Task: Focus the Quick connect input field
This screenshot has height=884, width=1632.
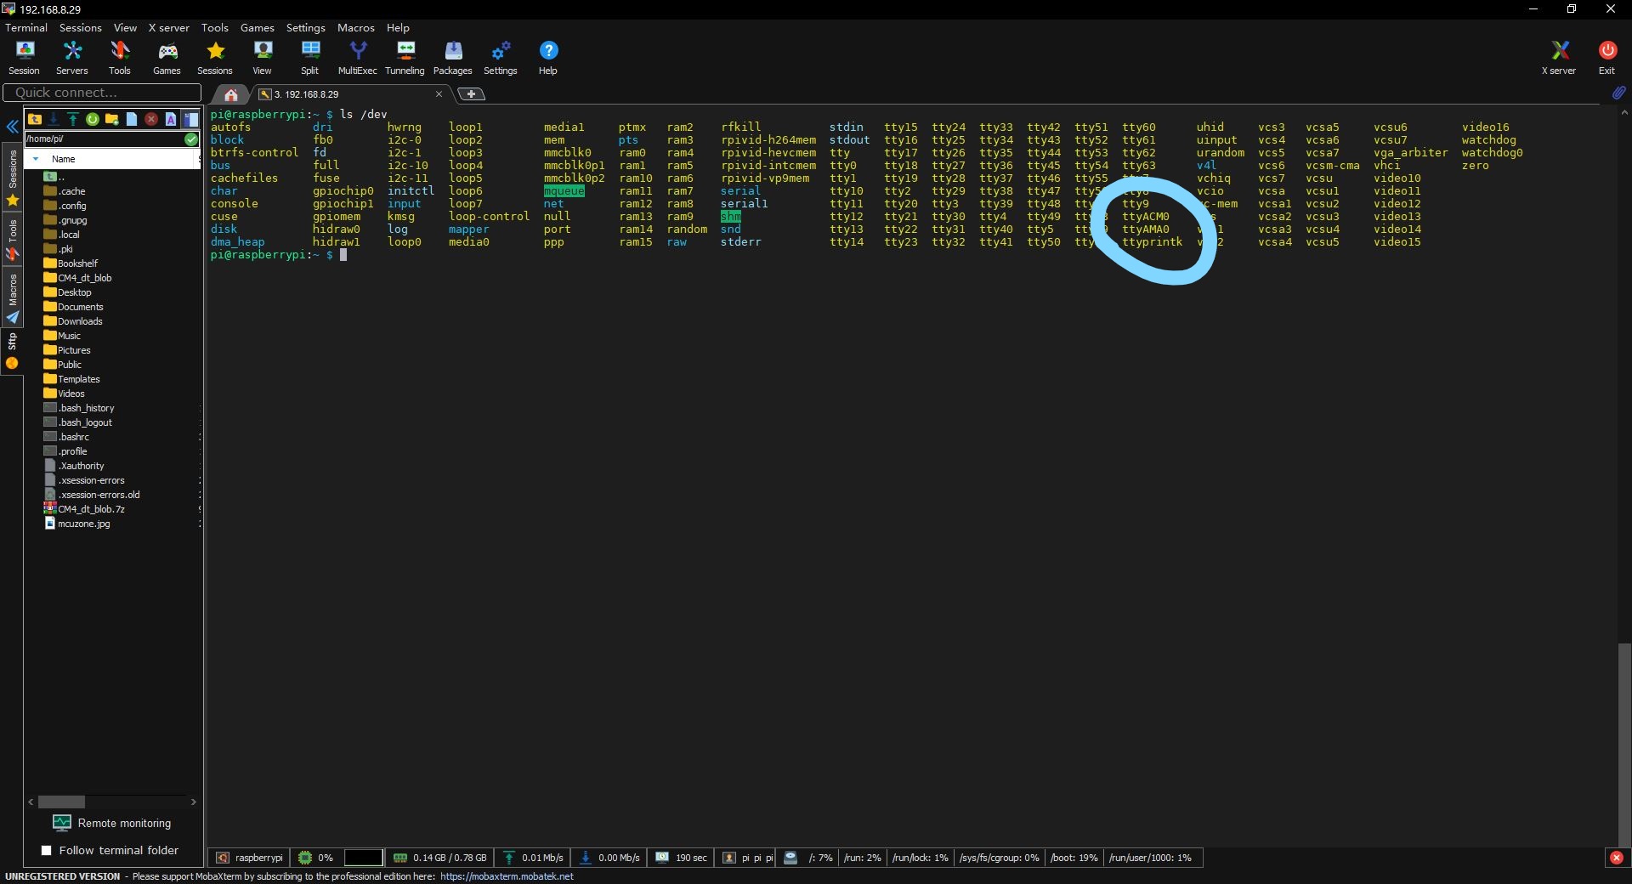Action: pyautogui.click(x=102, y=93)
